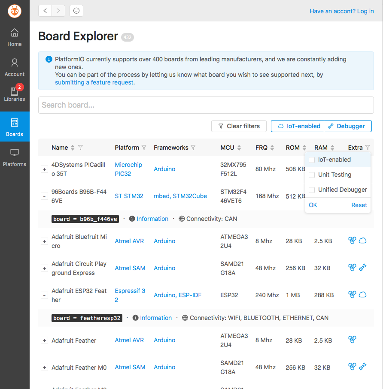Click unit testing icon for Adafruit Bluefruit Micro
Image resolution: width=383 pixels, height=389 pixels.
(352, 241)
